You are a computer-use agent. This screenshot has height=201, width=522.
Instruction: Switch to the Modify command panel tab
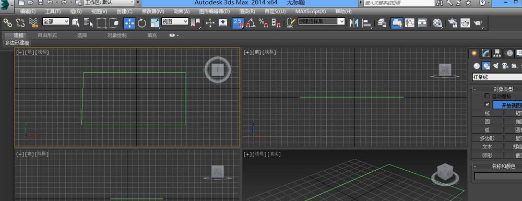pos(486,53)
